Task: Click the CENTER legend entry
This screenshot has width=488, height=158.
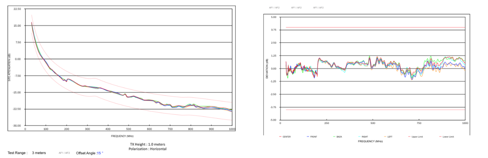Action: pos(286,137)
